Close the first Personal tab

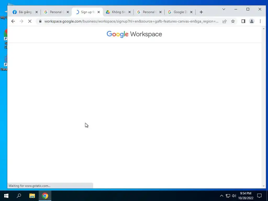coord(68,12)
